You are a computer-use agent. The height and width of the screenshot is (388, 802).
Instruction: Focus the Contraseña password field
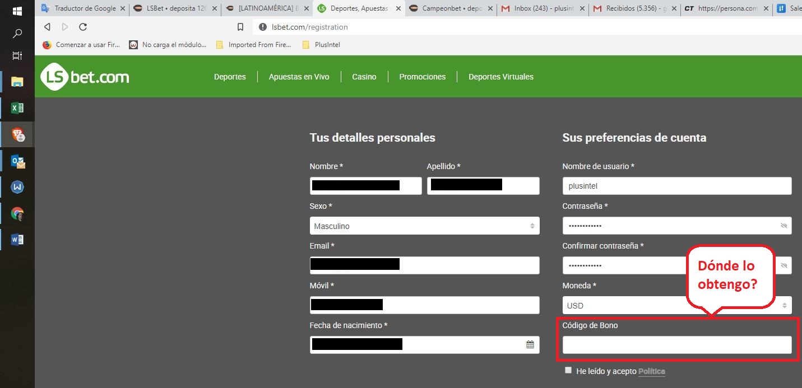click(x=677, y=226)
